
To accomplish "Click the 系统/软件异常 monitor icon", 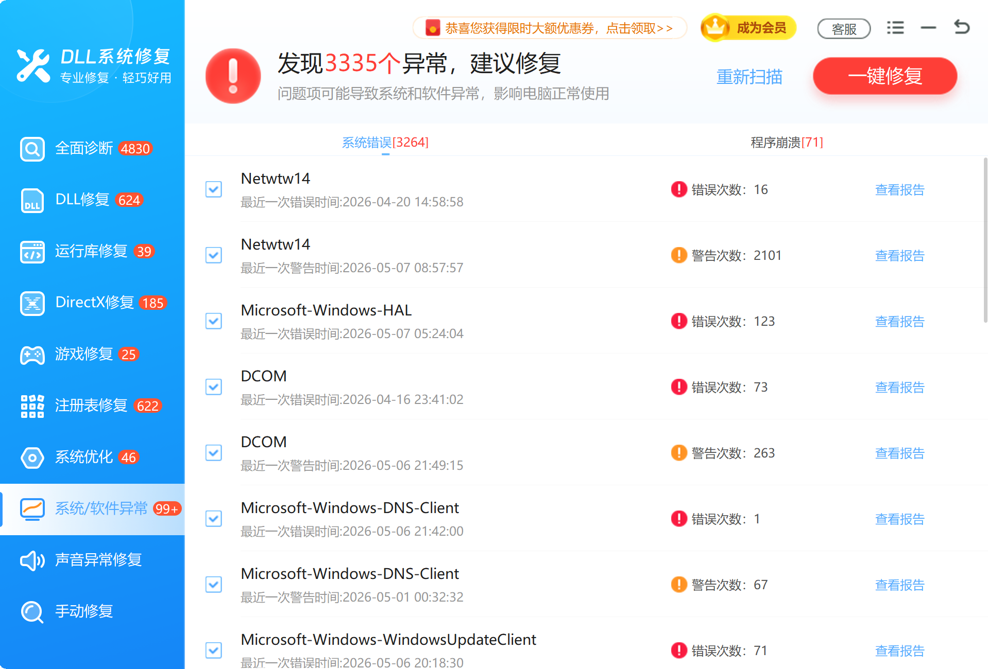I will 32,509.
